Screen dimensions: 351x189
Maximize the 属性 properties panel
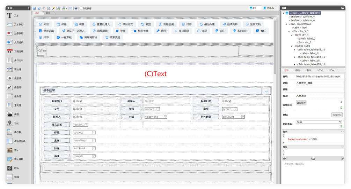point(343,8)
